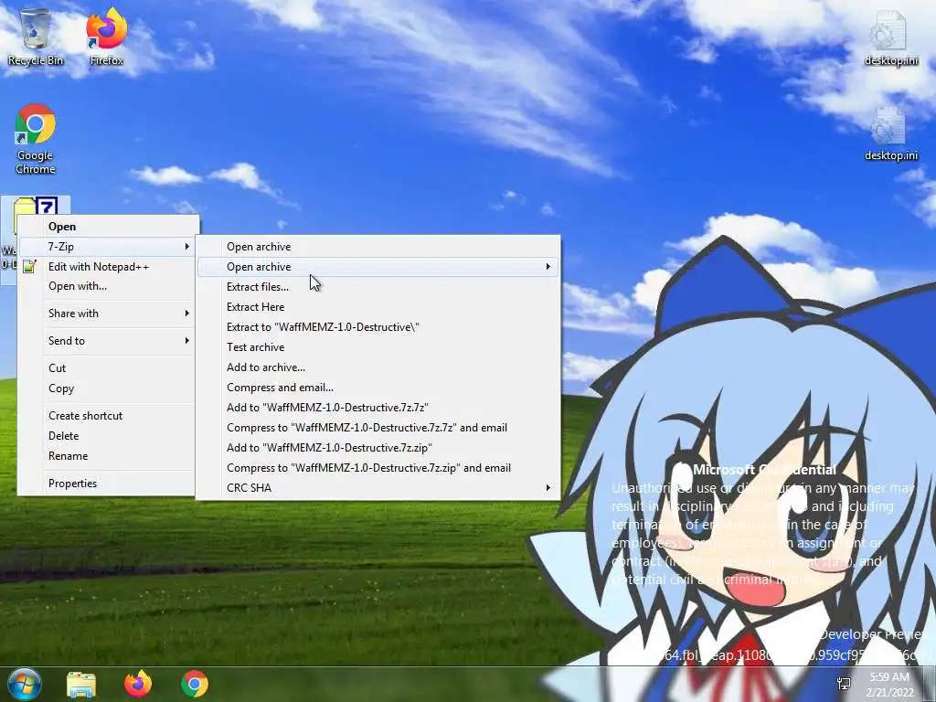This screenshot has height=702, width=936.
Task: Select Edit with Notepad++
Action: click(106, 266)
